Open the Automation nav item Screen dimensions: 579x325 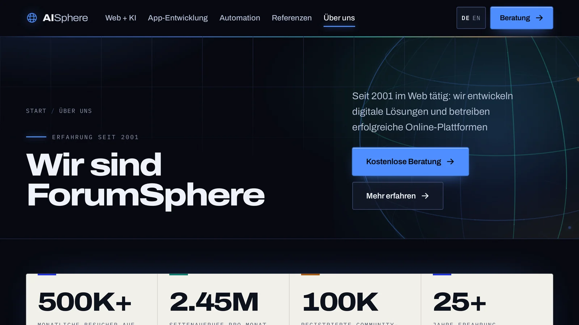click(x=240, y=18)
